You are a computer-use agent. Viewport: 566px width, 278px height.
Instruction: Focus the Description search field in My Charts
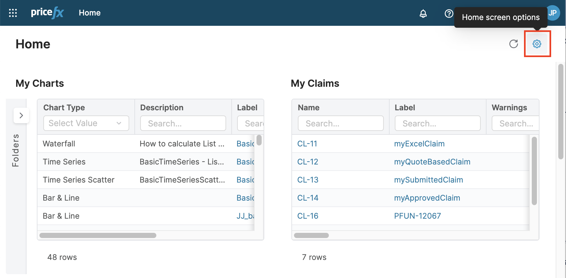pos(183,124)
